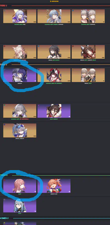Click the fire element icon on Asta's card
110x225 pixels.
click(x=4, y=180)
